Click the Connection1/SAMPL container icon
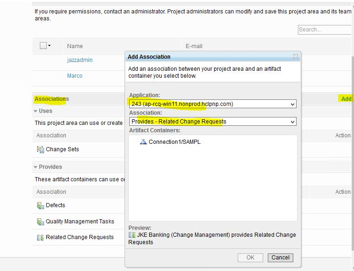354x271 pixels. 143,142
